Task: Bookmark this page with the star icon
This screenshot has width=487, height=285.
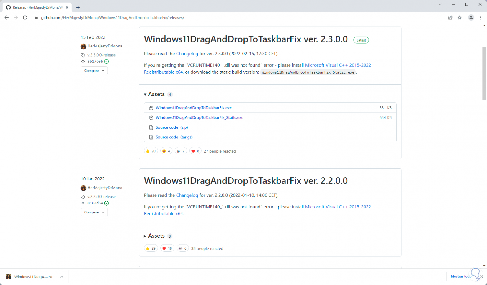Action: pyautogui.click(x=460, y=18)
